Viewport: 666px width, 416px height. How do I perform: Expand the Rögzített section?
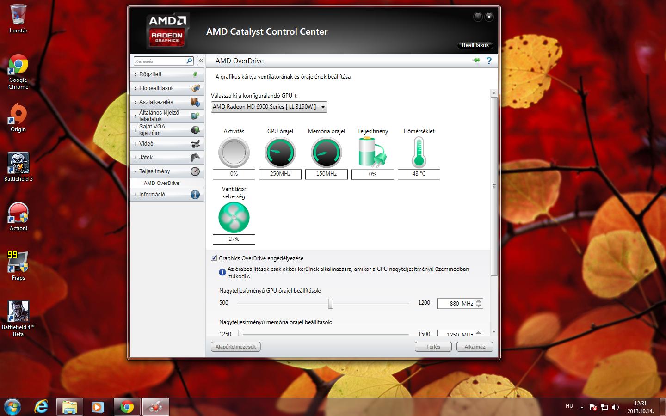(x=167, y=74)
